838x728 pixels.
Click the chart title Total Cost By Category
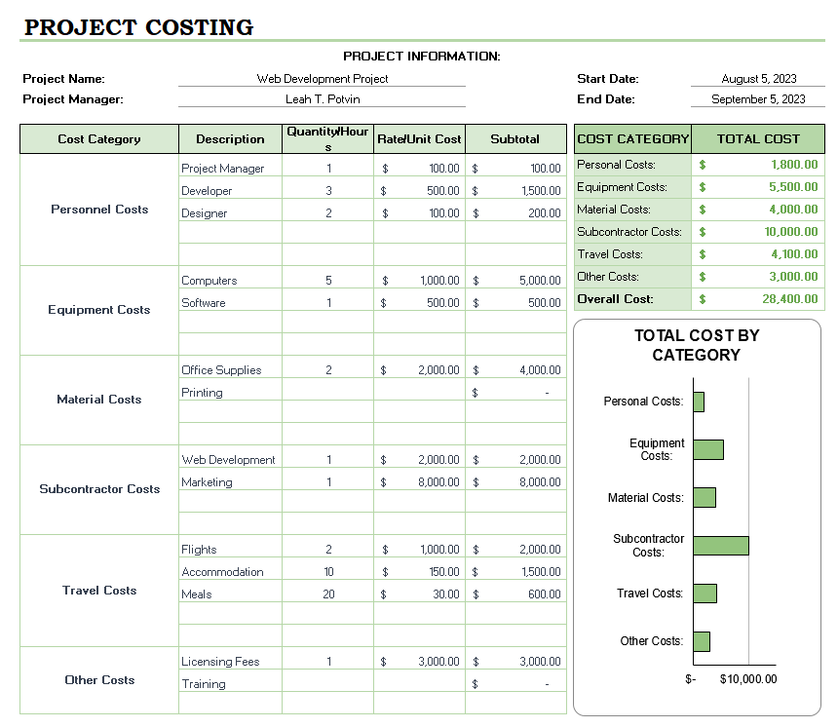[697, 345]
